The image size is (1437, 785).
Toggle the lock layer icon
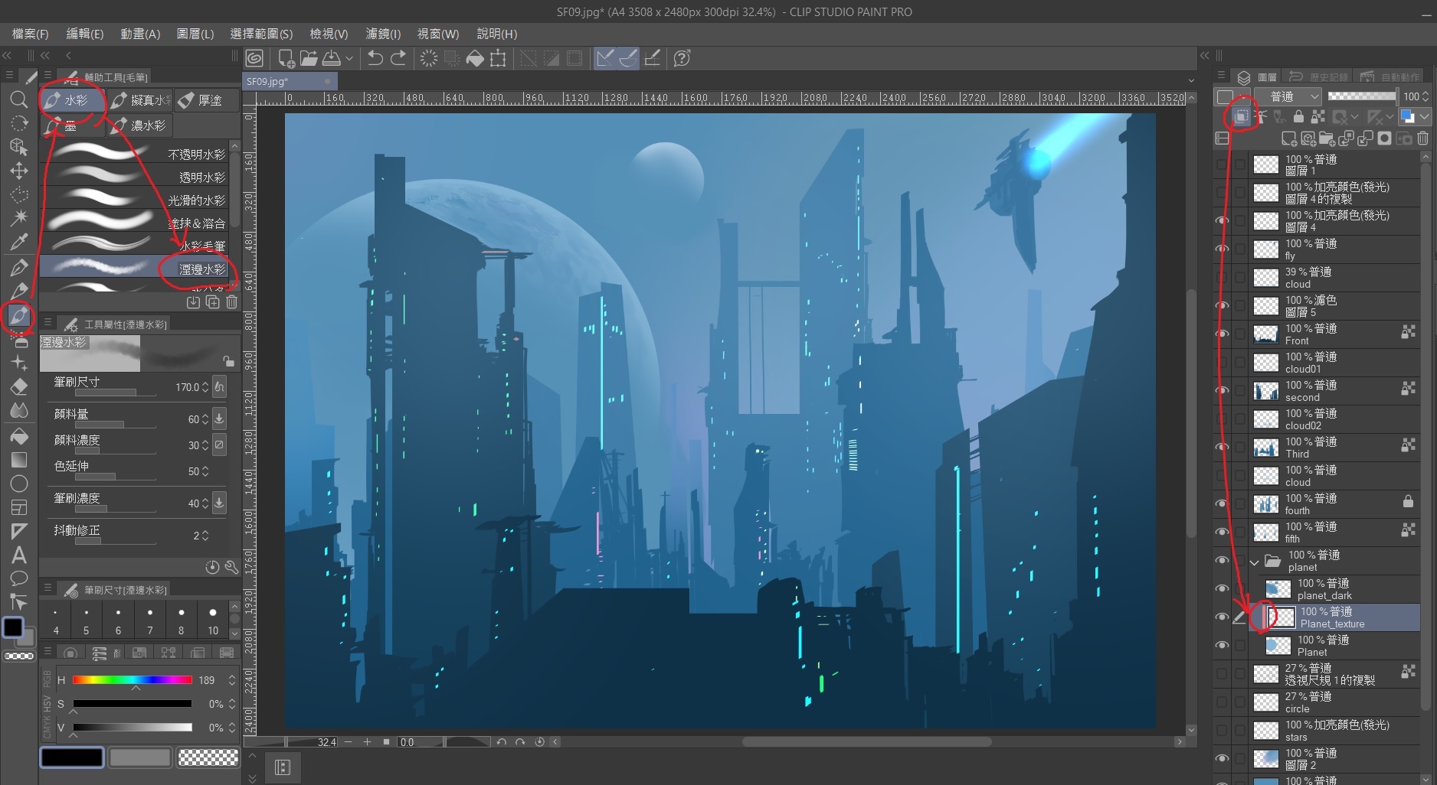[x=1298, y=117]
